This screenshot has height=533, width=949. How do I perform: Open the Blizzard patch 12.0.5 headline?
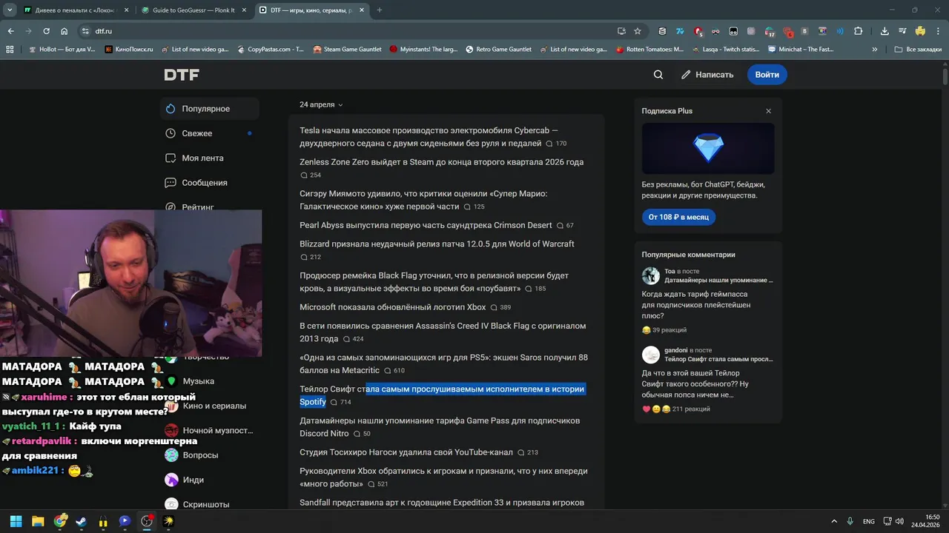tap(437, 244)
